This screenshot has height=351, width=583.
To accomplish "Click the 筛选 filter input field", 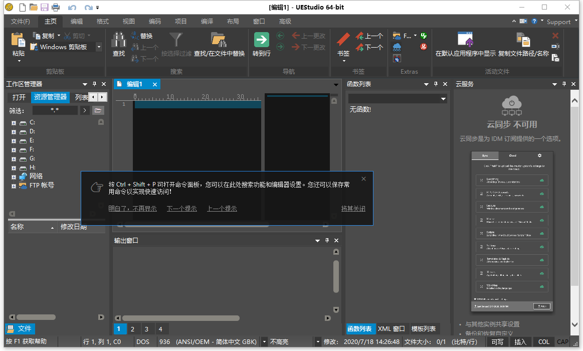I will click(55, 110).
